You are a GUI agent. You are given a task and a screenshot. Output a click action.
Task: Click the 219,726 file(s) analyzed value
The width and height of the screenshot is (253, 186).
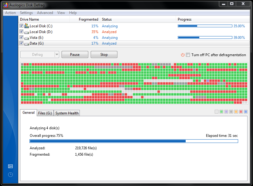click(86, 148)
